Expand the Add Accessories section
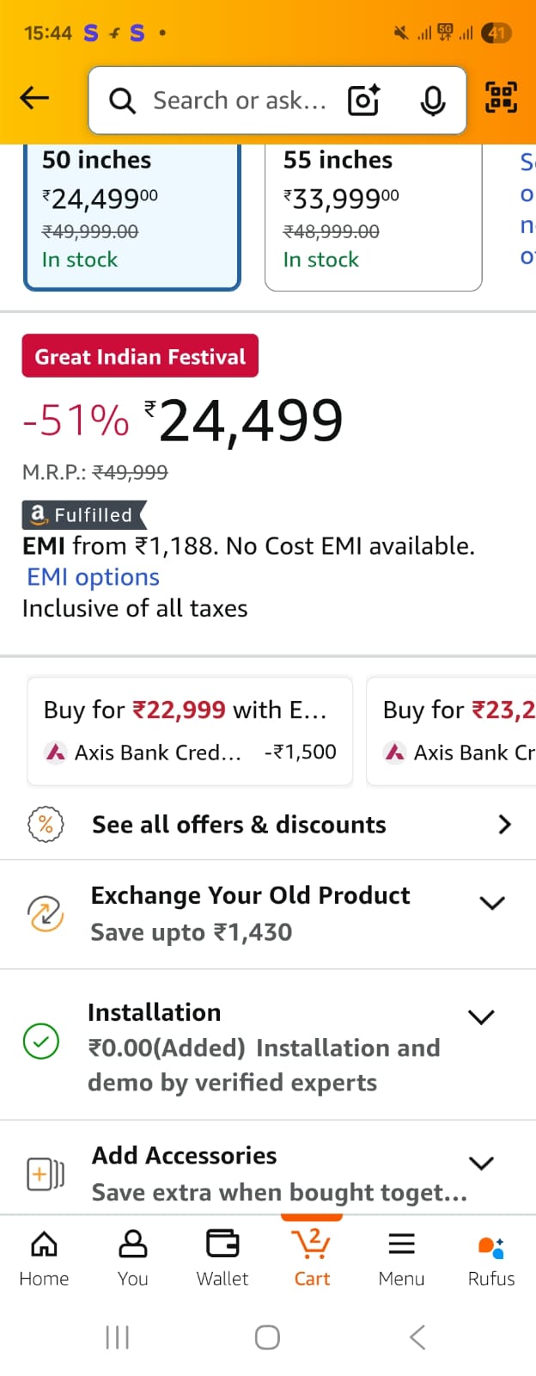Viewport: 536px width, 1376px height. coord(481,1164)
